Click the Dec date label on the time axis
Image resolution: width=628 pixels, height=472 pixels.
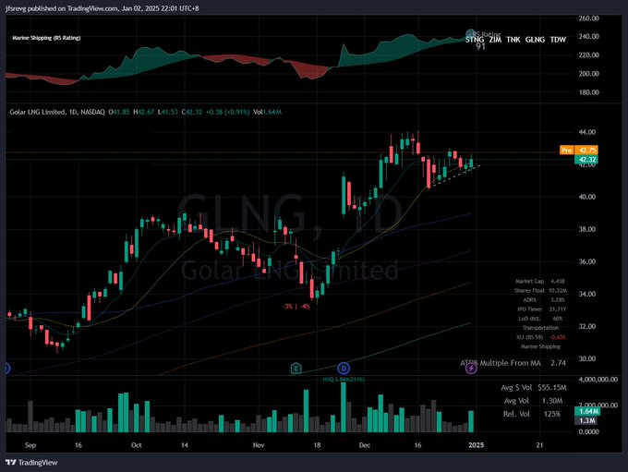pos(365,445)
